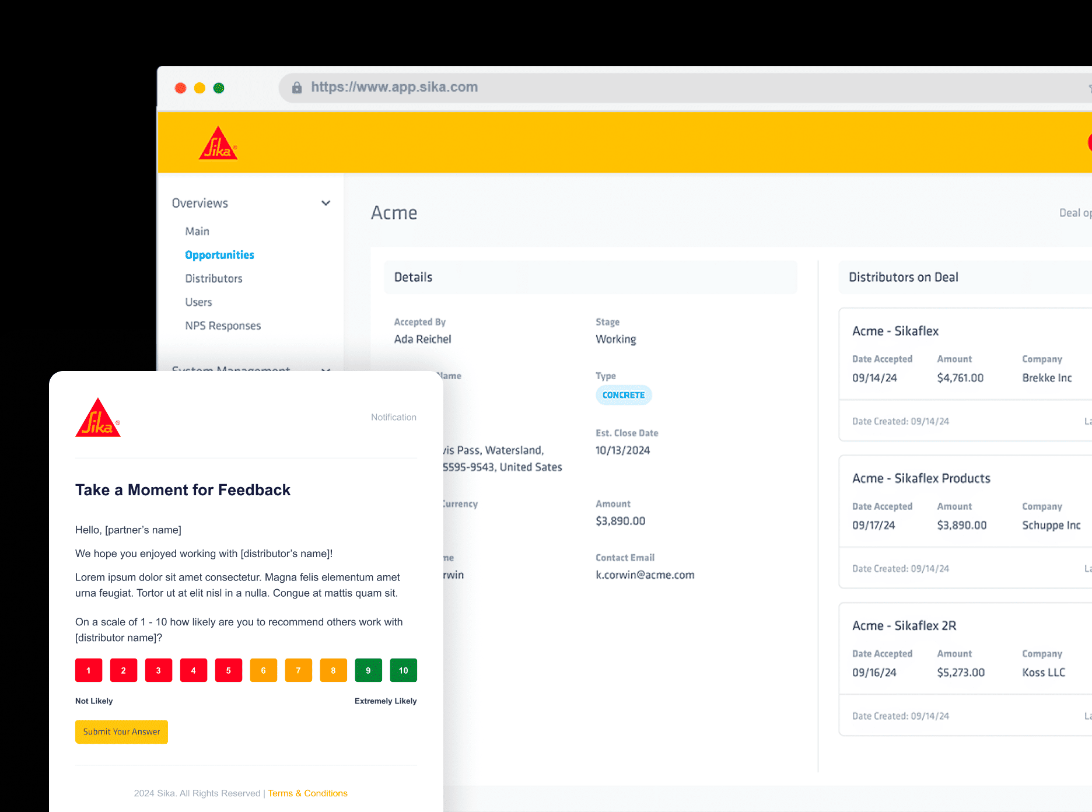The width and height of the screenshot is (1092, 812).
Task: Click the k.corwin@acme.com contact email
Action: tap(645, 575)
